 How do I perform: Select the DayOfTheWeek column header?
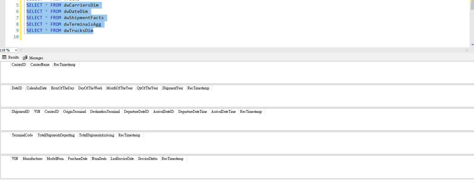click(91, 88)
